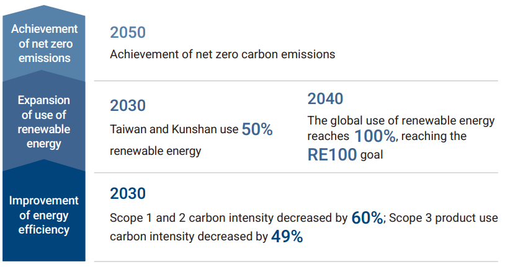Viewport: 505px width, 267px height.
Task: Click the 49% figure
Action: 287,236
